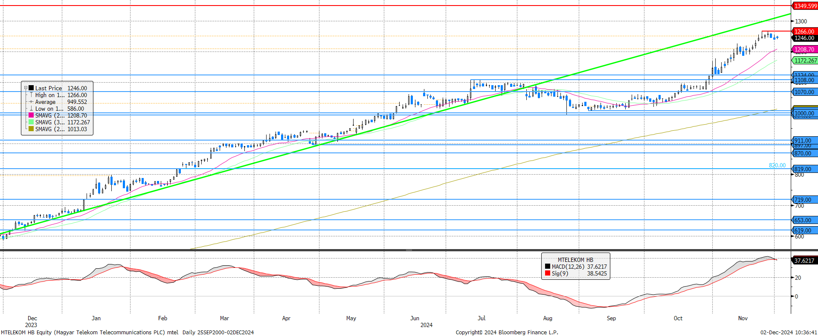This screenshot has height=336, width=818.
Task: Click the green 1172.267 axis tag
Action: coord(805,60)
